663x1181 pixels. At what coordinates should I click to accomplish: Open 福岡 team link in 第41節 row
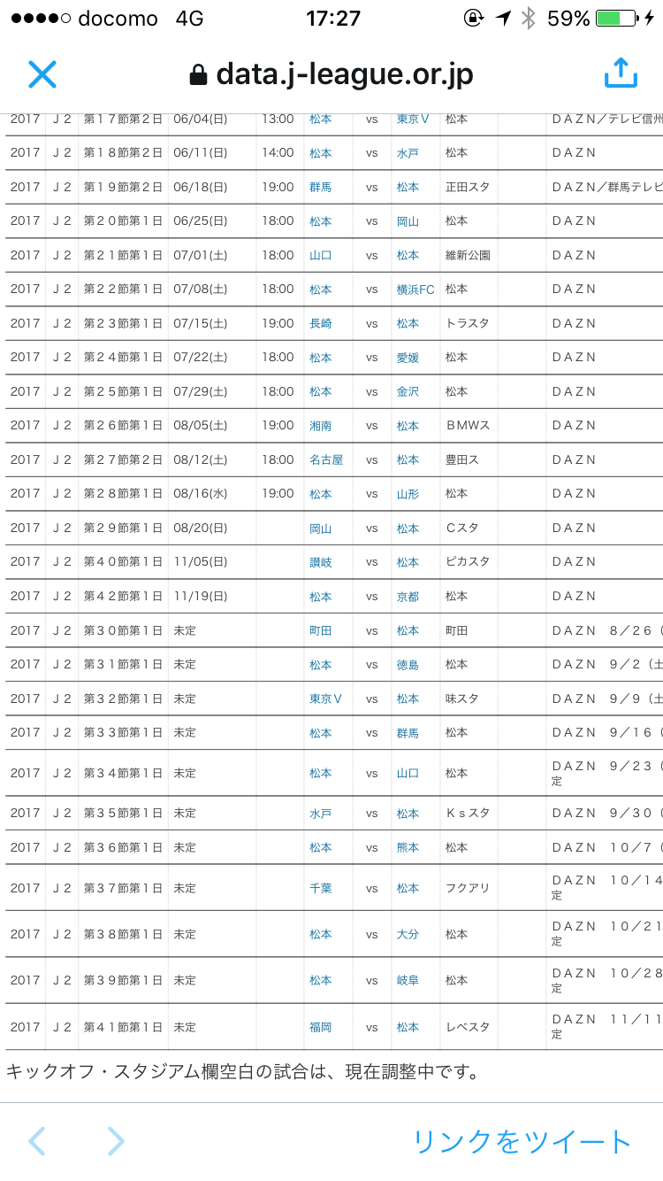tap(321, 1027)
